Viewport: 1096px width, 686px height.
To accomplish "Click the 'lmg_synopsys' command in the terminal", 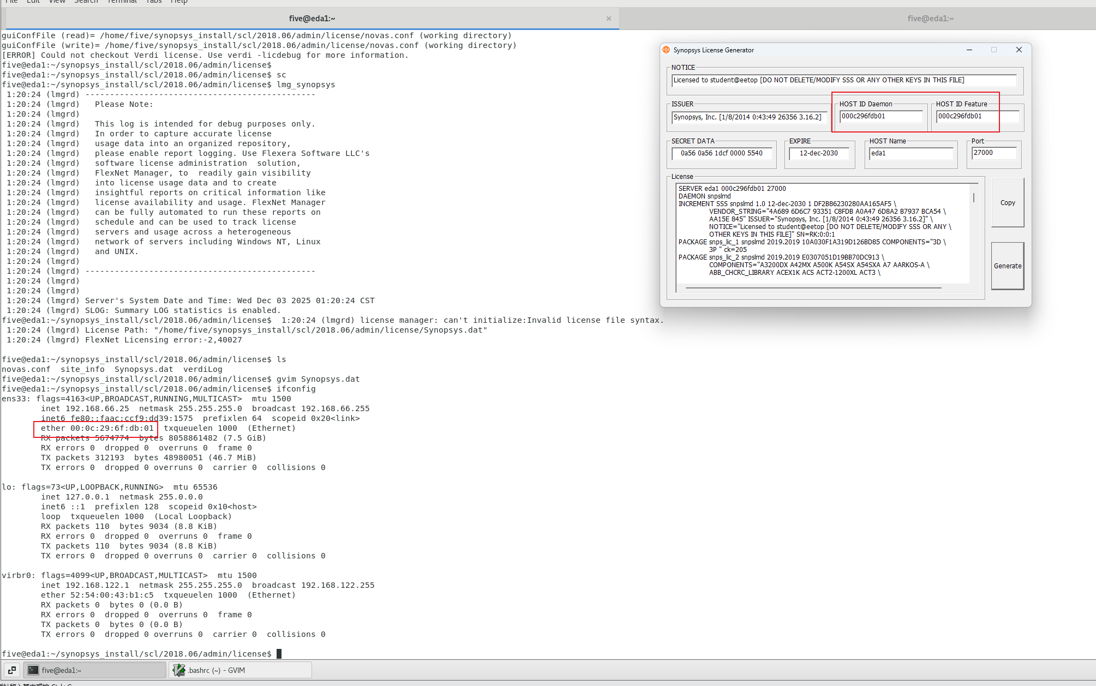I will click(306, 85).
